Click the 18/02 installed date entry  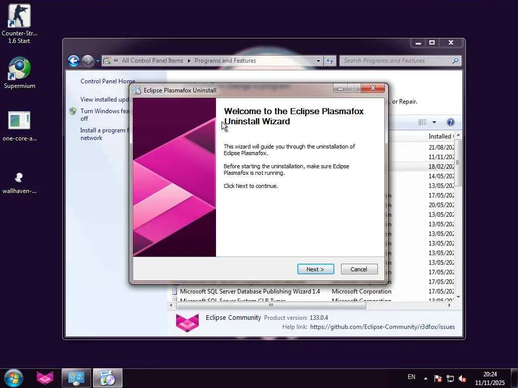click(x=441, y=167)
